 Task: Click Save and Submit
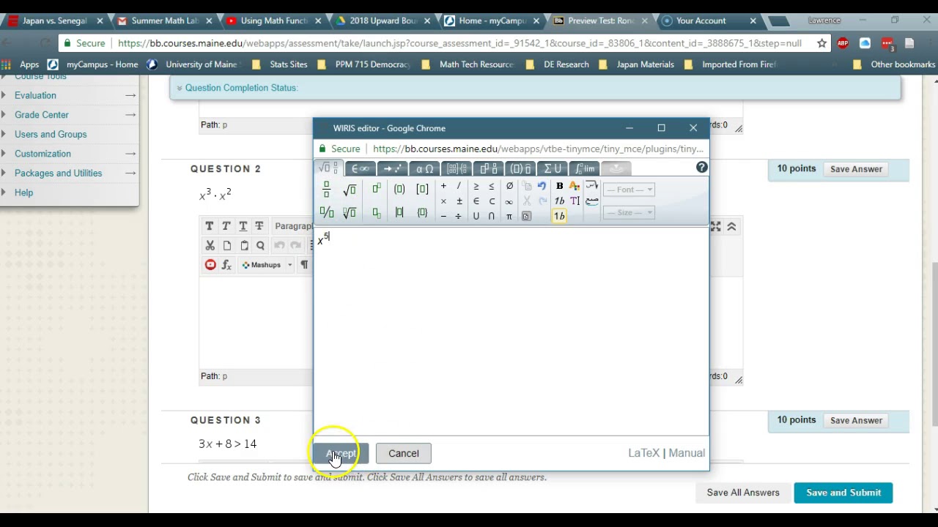(843, 493)
